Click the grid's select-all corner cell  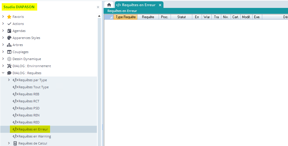(x=109, y=17)
